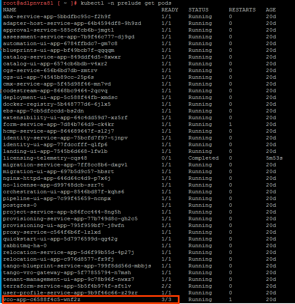Screen dimensions: 295x304
Task: Click pod name blueprints-ui-app-bf49bcb7f-qqqqm
Action: [59, 50]
